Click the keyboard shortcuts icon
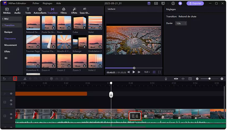Image resolution: width=227 pixels, height=130 pixels. click(x=156, y=3)
